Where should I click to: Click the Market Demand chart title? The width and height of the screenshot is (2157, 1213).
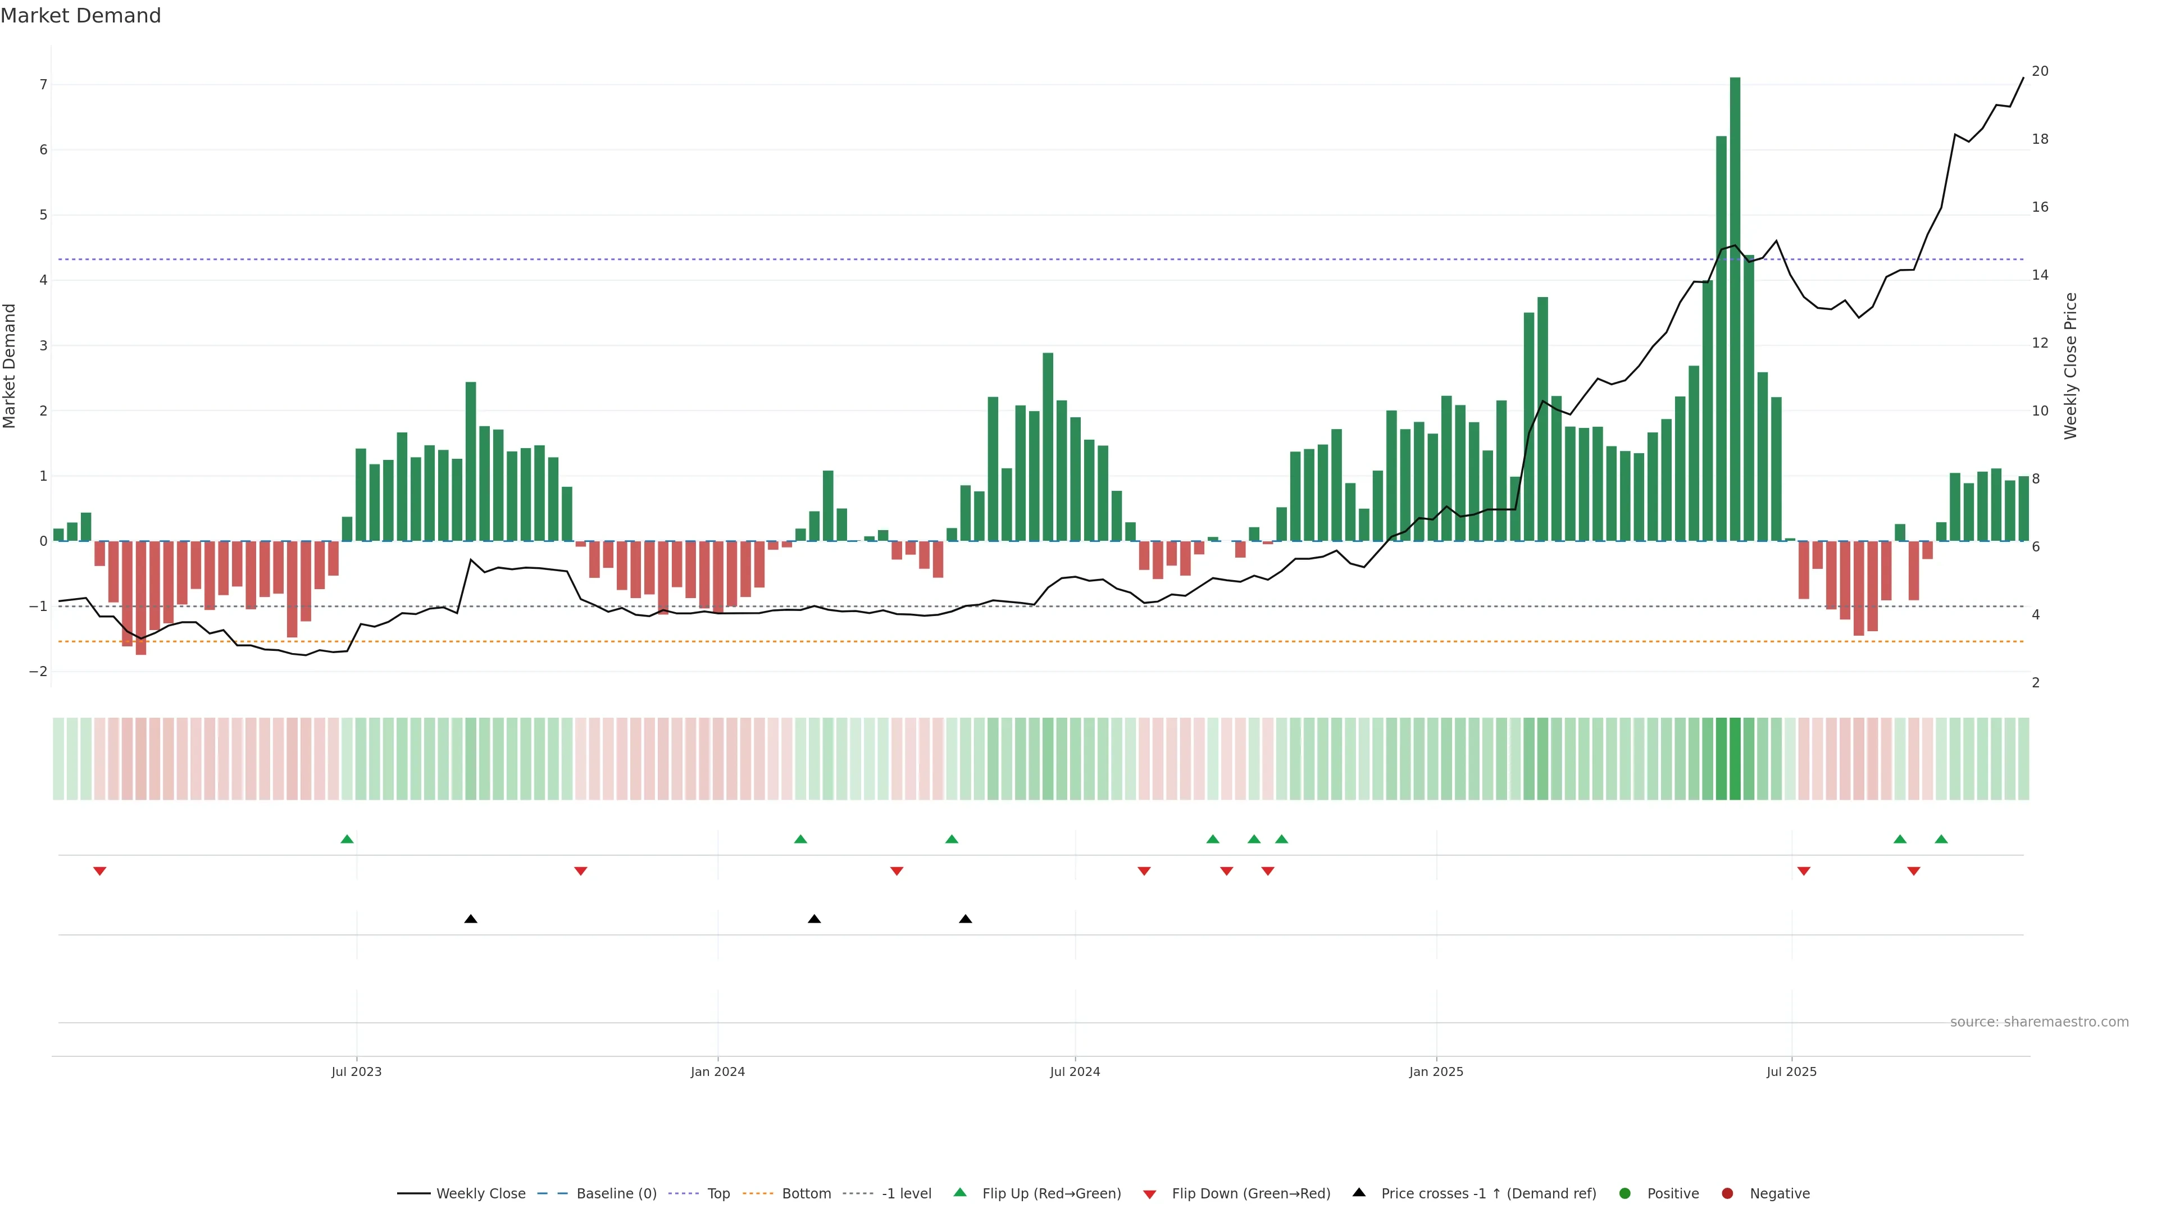(80, 16)
